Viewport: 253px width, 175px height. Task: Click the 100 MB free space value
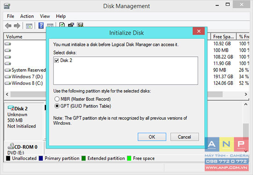pyautogui.click(x=221, y=50)
